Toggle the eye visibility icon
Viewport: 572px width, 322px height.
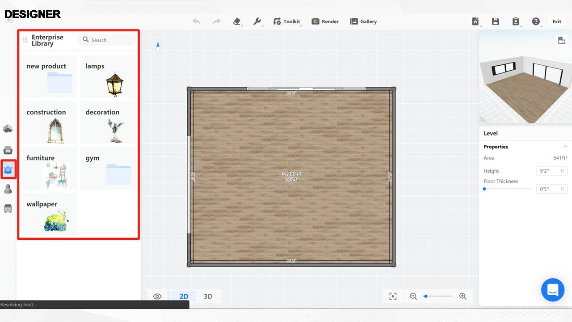click(157, 296)
